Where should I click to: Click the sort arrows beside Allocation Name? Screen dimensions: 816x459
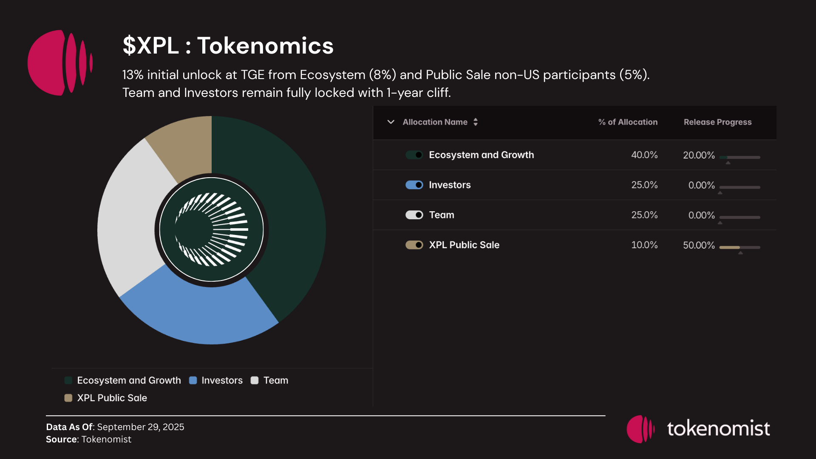tap(476, 122)
